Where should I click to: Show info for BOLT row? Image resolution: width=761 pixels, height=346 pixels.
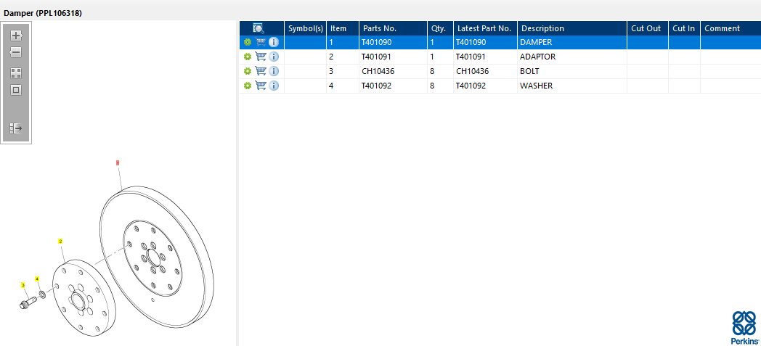click(274, 71)
